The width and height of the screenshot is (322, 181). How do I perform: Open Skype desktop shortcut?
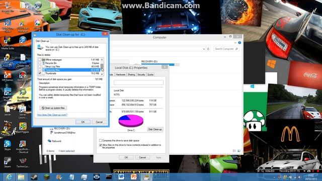tap(8, 145)
